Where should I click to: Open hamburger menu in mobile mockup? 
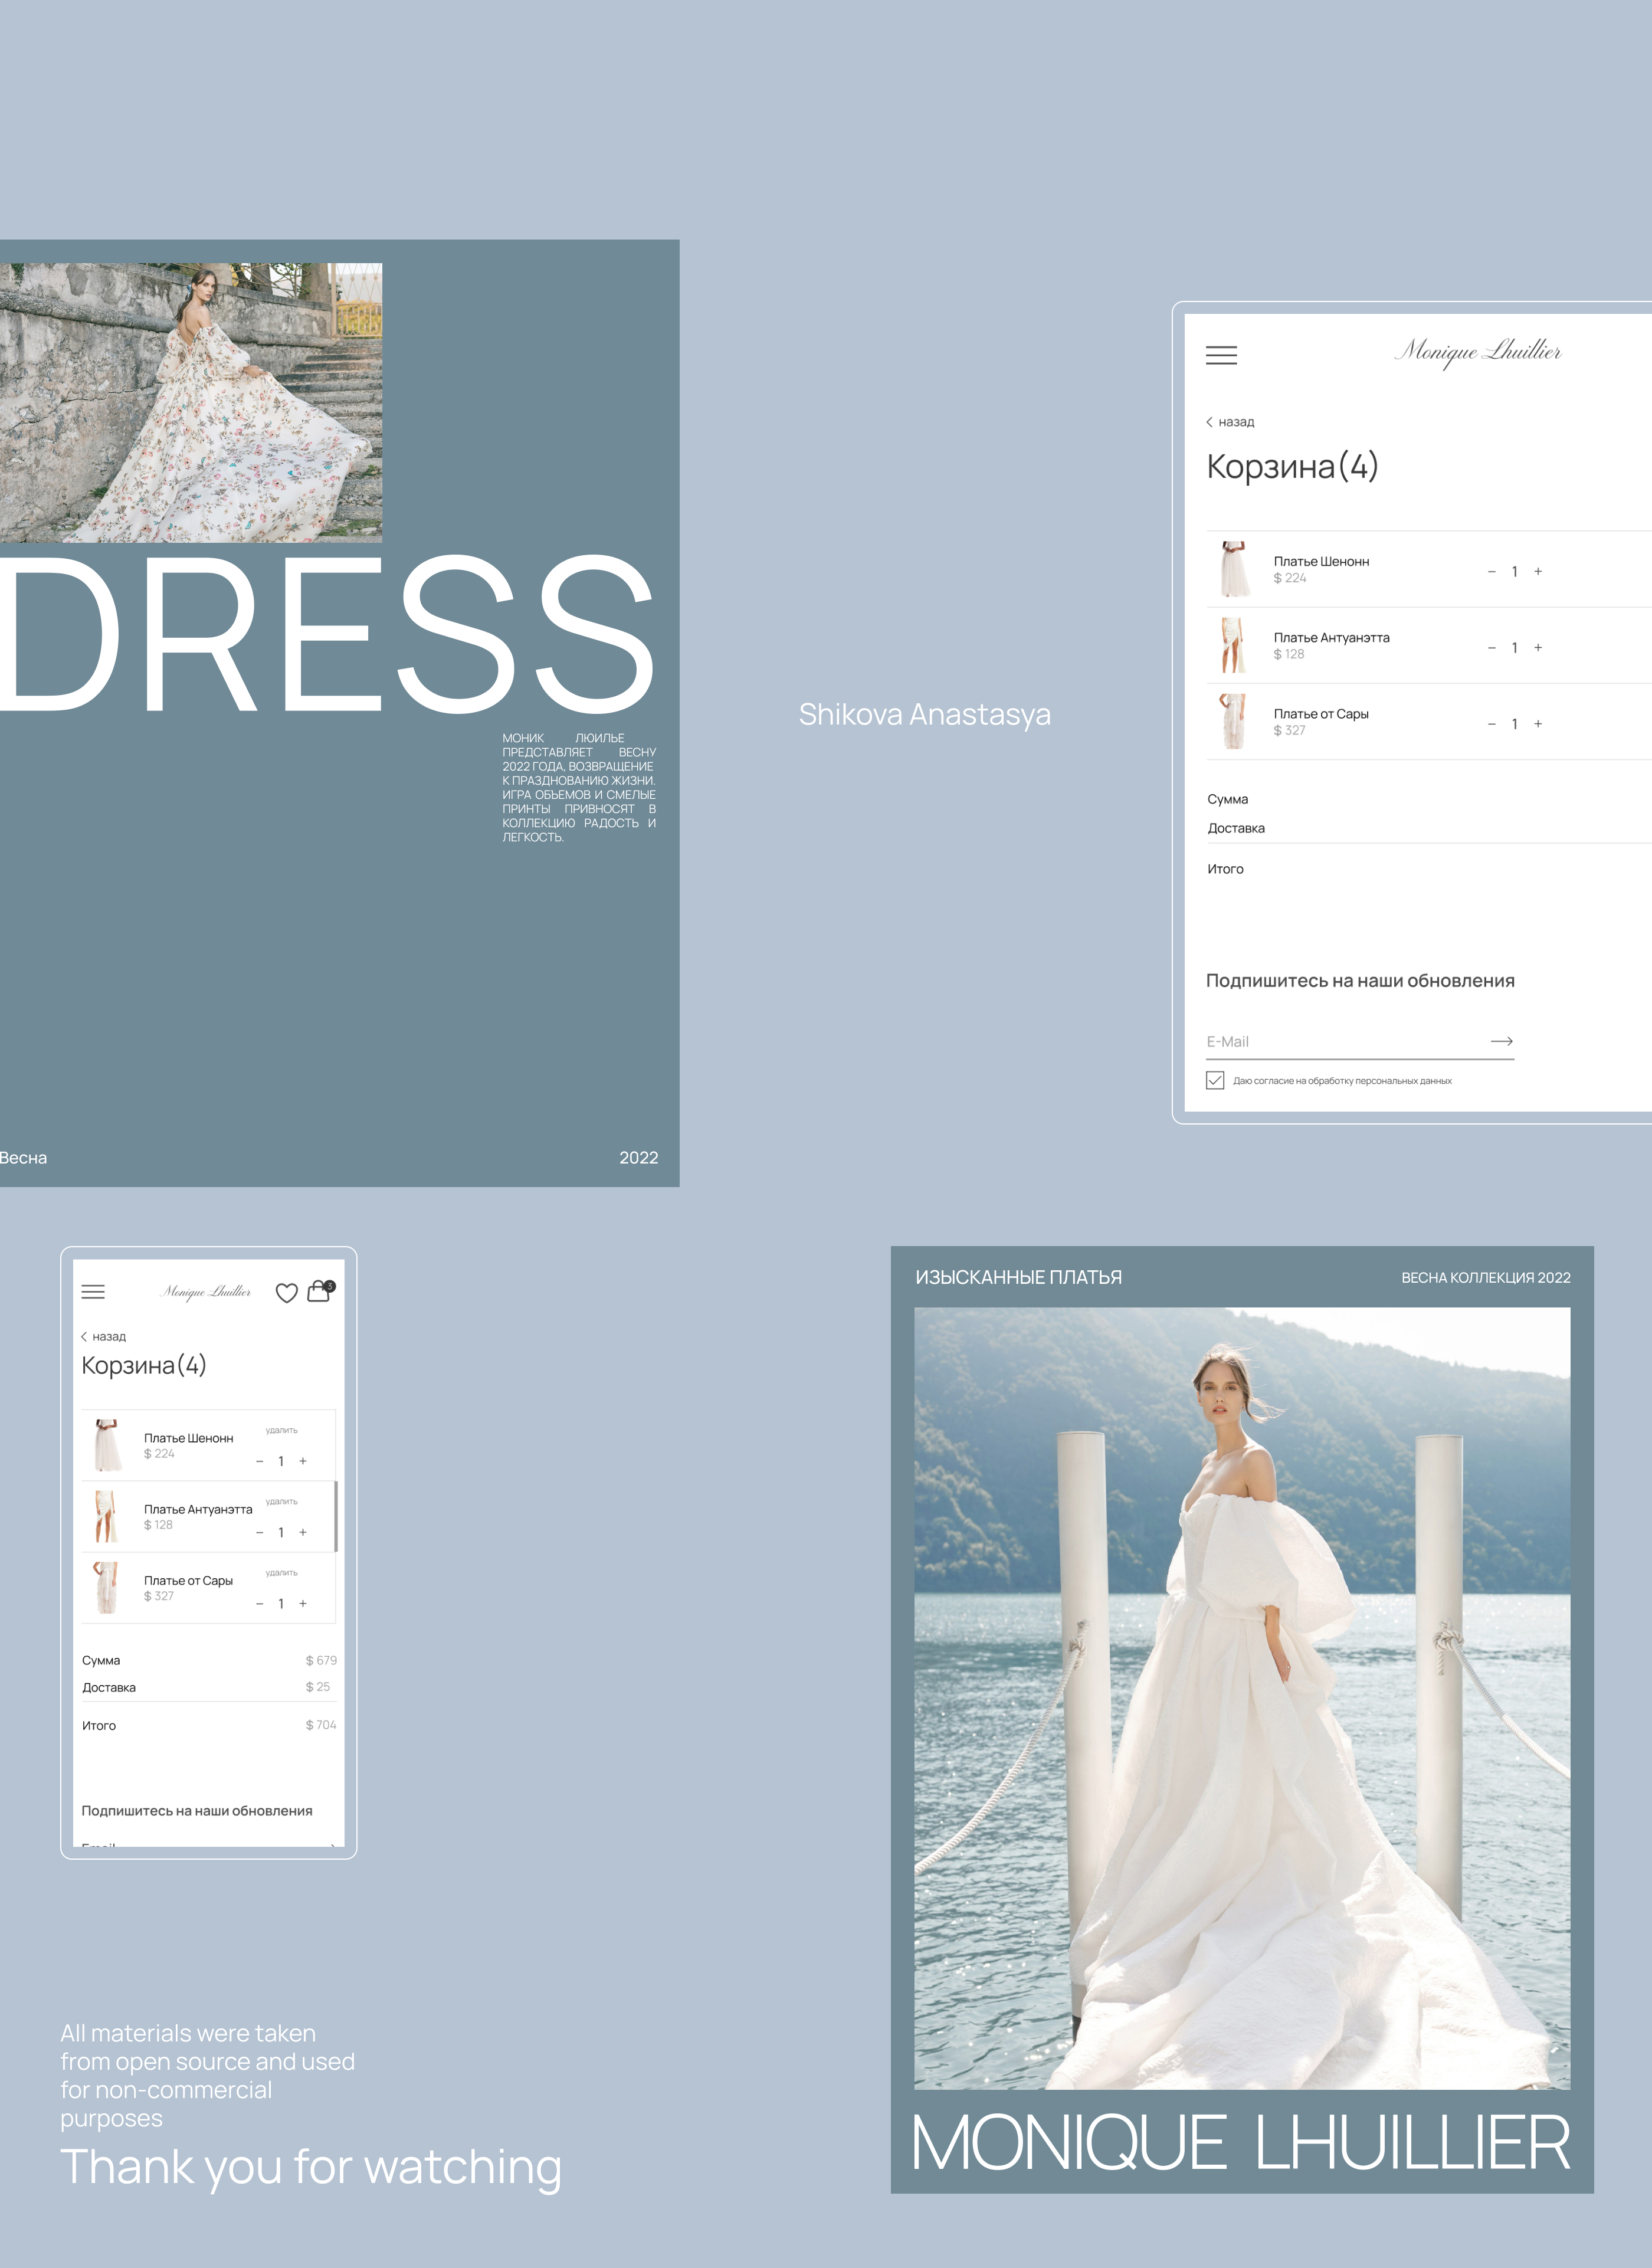[x=93, y=1292]
